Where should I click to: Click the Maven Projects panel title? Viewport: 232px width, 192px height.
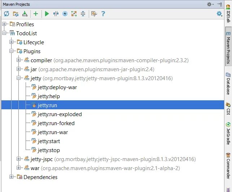pyautogui.click(x=16, y=4)
